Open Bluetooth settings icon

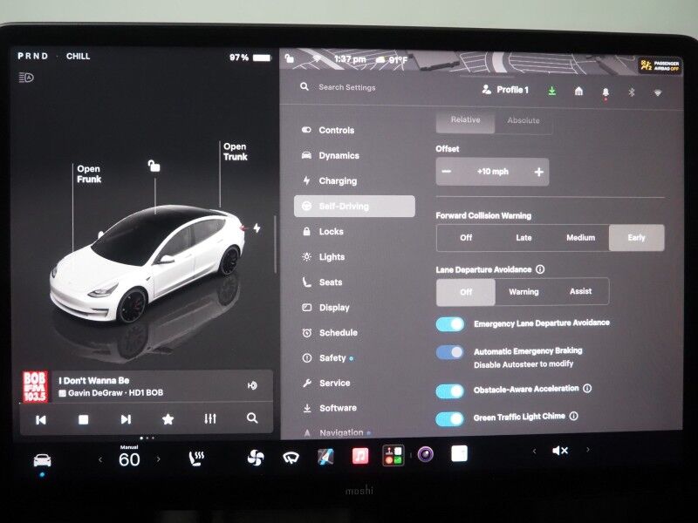[x=631, y=92]
